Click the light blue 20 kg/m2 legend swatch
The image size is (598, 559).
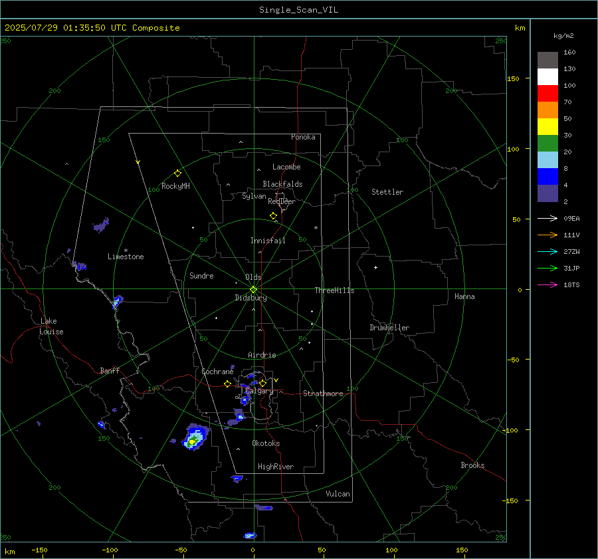[x=548, y=160]
